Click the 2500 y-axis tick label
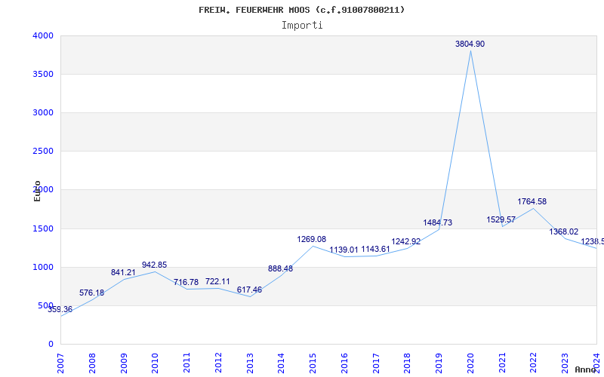Screen dimensions: 604x377 (43, 152)
